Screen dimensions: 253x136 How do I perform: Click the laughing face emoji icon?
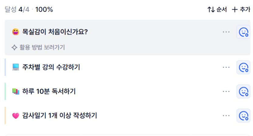tap(15, 32)
